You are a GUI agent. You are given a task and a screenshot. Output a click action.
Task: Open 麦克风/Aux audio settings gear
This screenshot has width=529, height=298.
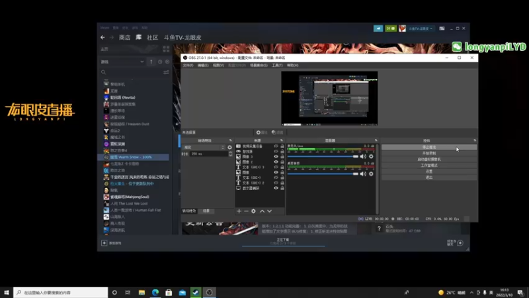(371, 156)
